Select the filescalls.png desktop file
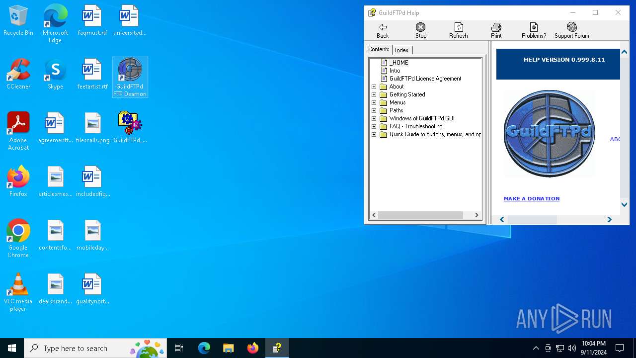Screen dimensions: 636x358 pyautogui.click(x=92, y=128)
